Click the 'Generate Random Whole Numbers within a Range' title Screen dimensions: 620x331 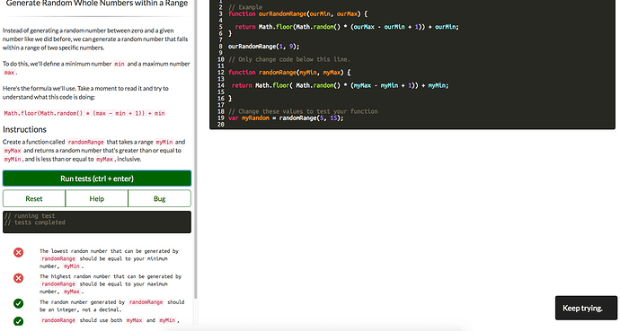tap(97, 4)
